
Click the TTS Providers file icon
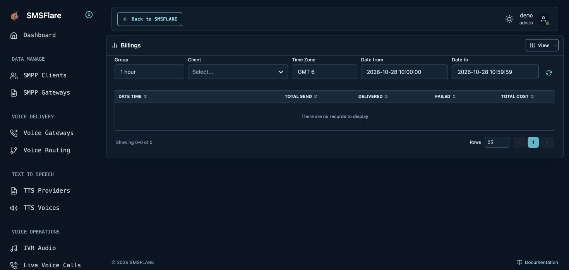[14, 191]
